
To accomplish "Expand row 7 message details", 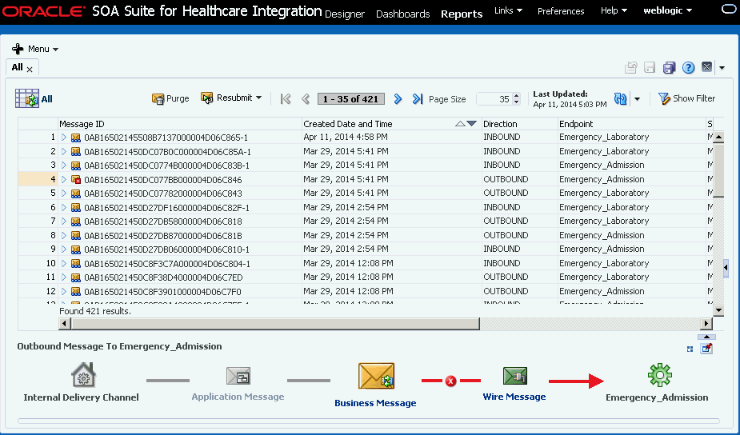I will pyautogui.click(x=64, y=221).
